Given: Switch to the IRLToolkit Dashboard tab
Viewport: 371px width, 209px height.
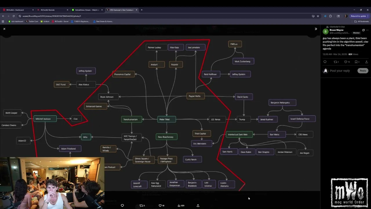Looking at the screenshot, I should pos(17,10).
